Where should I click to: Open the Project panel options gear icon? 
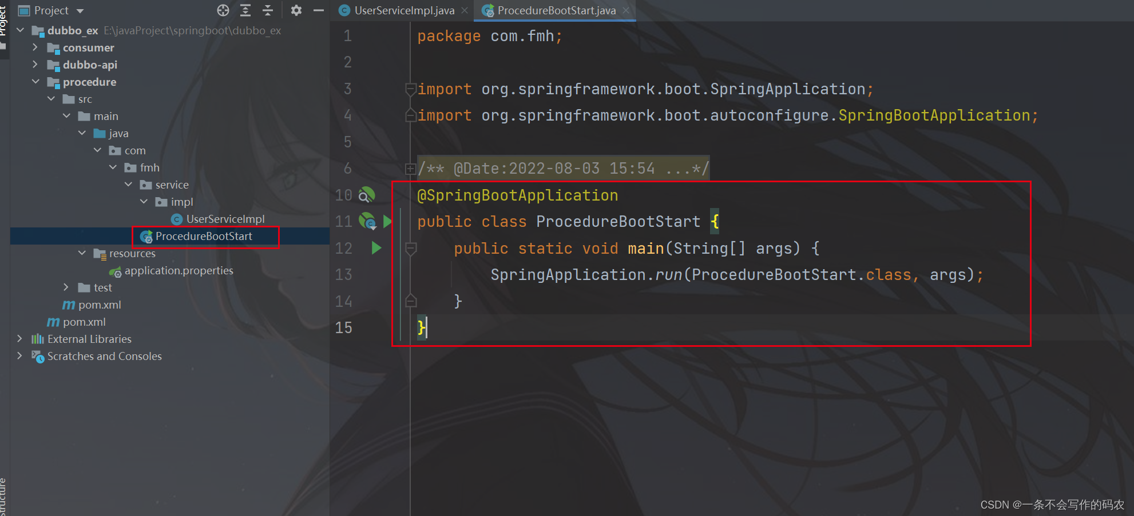tap(296, 10)
